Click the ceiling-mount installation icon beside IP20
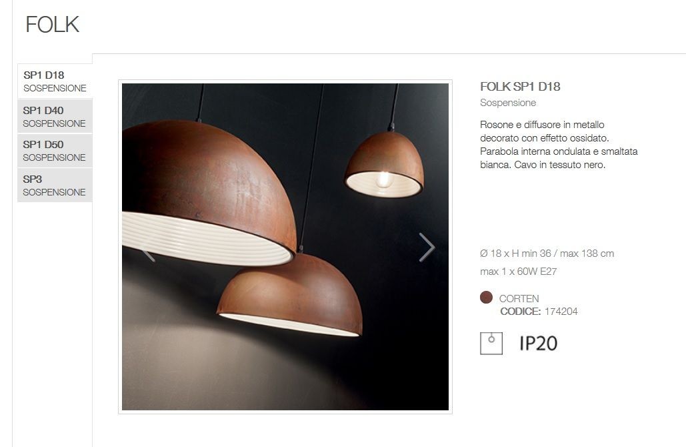This screenshot has width=686, height=447. (x=491, y=343)
